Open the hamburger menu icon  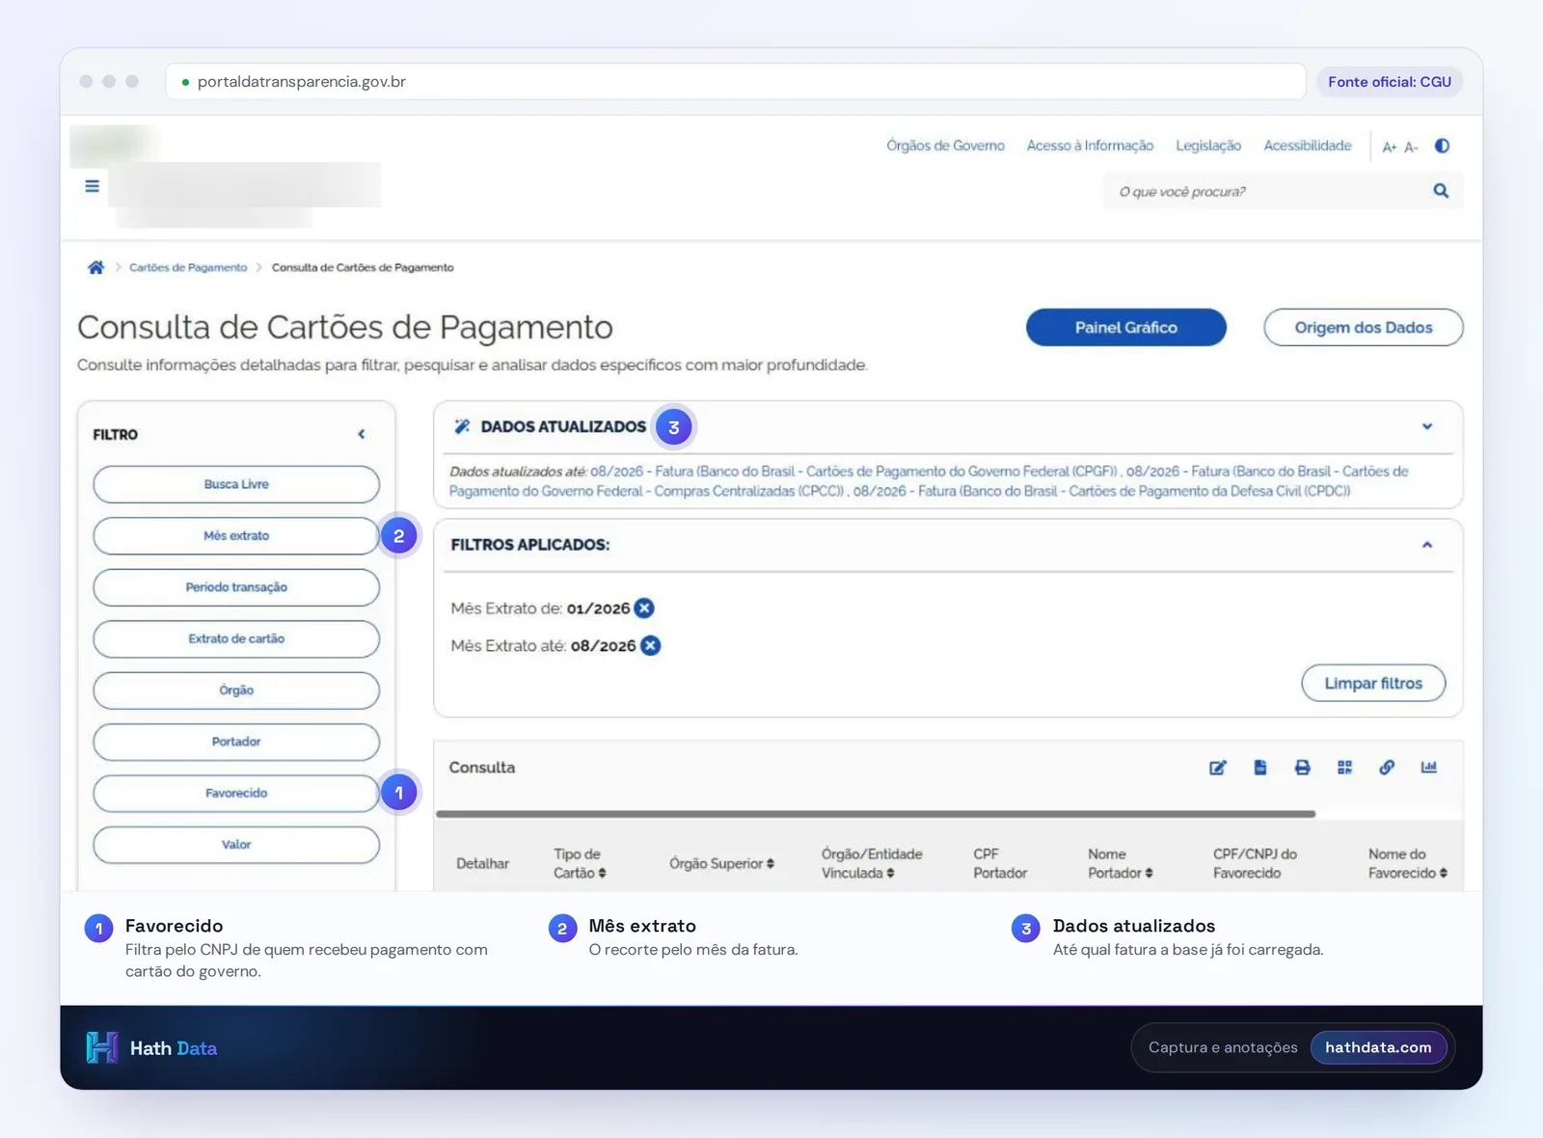pos(92,186)
